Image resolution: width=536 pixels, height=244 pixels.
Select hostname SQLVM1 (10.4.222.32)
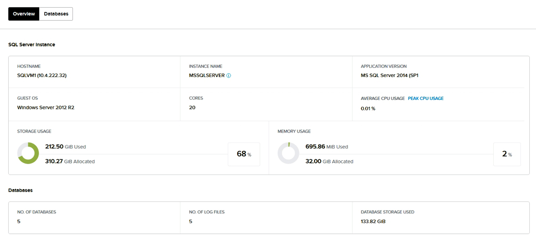coord(42,76)
